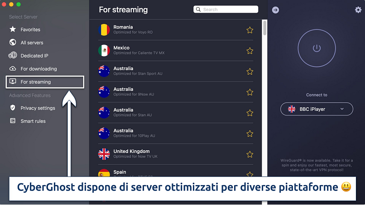Screen dimensions: 365x205
Task: Open Smart rules
Action: tap(33, 121)
